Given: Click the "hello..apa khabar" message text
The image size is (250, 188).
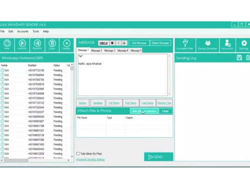Looking at the screenshot, I should (x=90, y=64).
